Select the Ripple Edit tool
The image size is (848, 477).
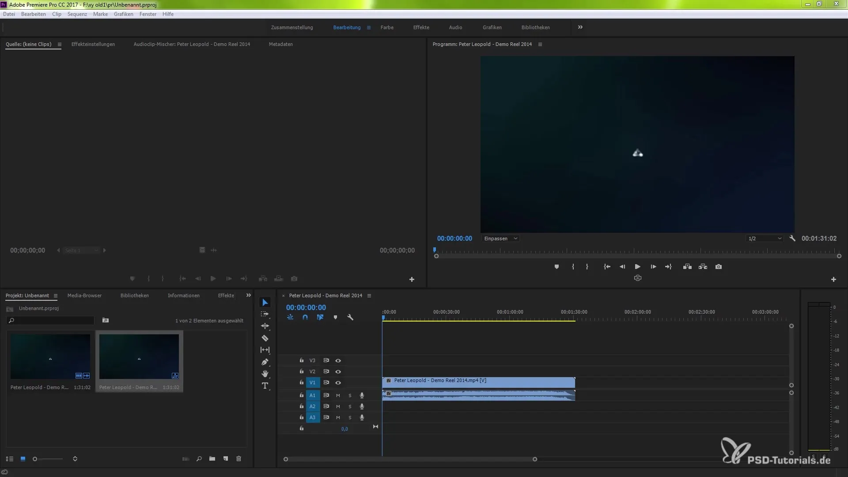265,326
